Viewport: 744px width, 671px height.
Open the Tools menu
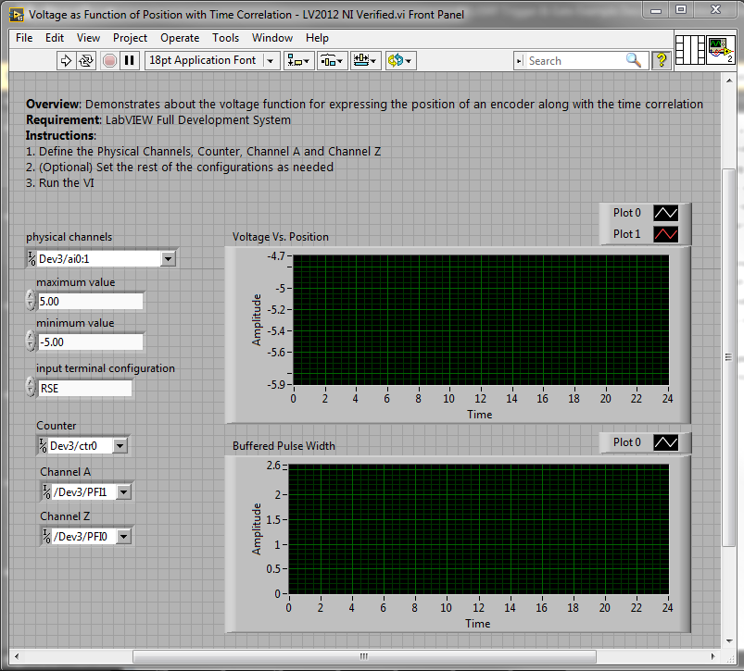(225, 38)
